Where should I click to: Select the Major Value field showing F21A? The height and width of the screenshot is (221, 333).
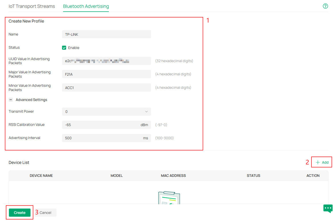[x=106, y=74]
